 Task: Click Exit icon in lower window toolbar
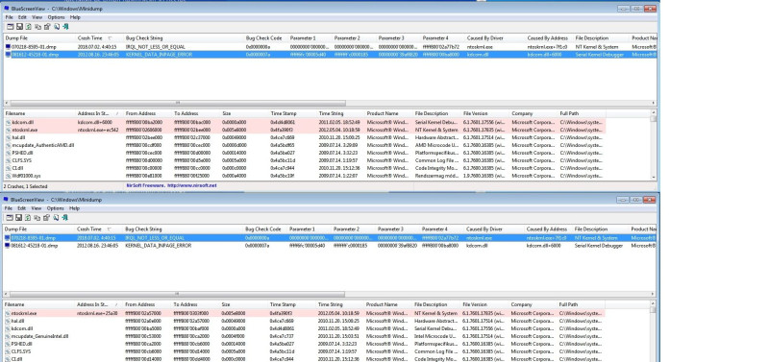(64, 218)
